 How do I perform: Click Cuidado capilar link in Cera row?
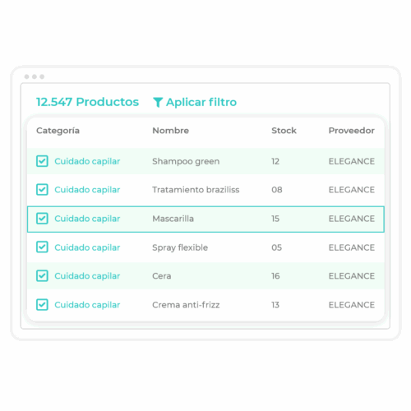[87, 276]
